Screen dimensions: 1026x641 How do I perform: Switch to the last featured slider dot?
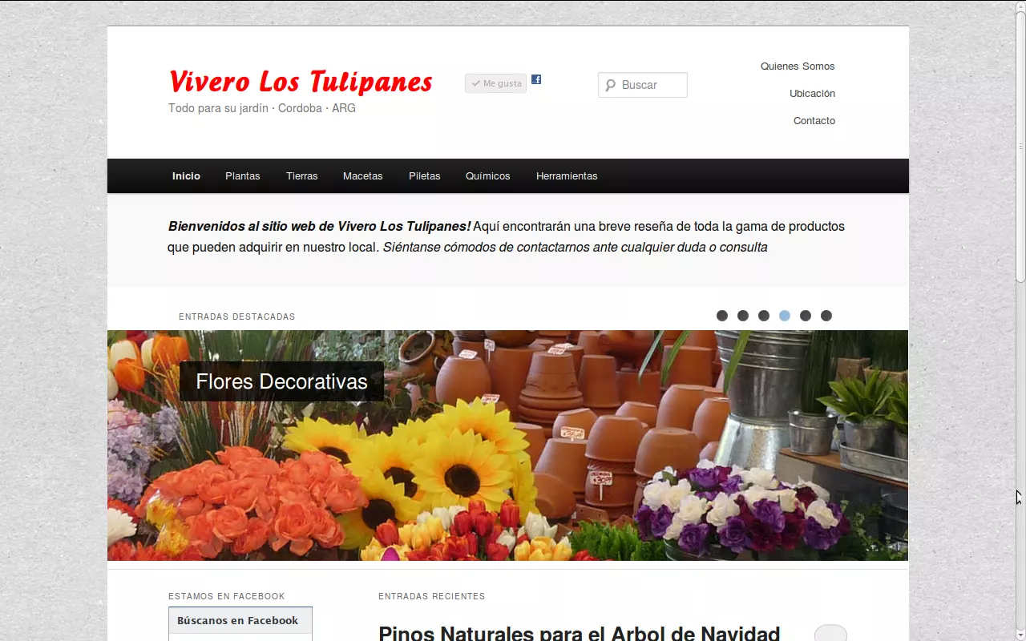[x=826, y=316]
